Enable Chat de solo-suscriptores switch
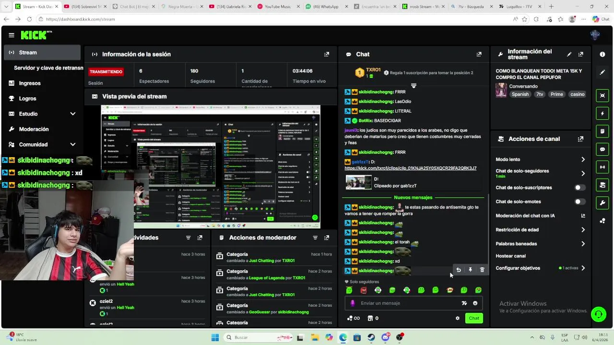Image resolution: width=614 pixels, height=345 pixels. click(580, 187)
